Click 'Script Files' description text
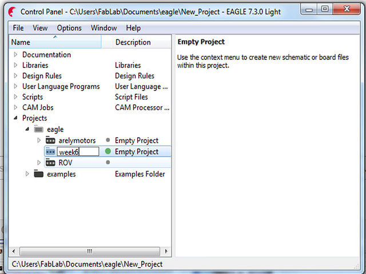Screen dimensions: 366x274 click(x=132, y=97)
